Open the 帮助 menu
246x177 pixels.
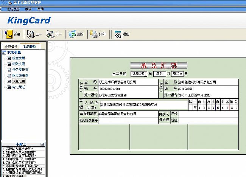pos(40,8)
